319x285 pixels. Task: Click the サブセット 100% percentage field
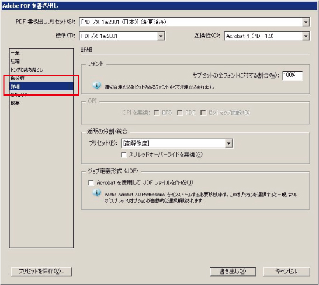click(x=292, y=75)
